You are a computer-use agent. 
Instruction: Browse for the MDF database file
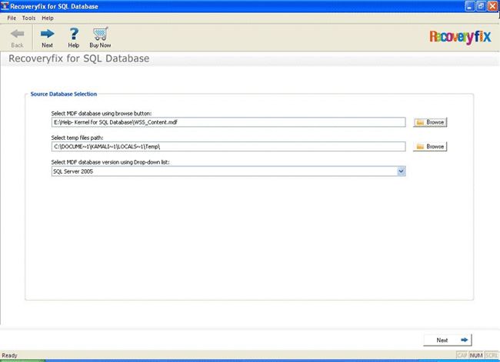[x=430, y=122]
